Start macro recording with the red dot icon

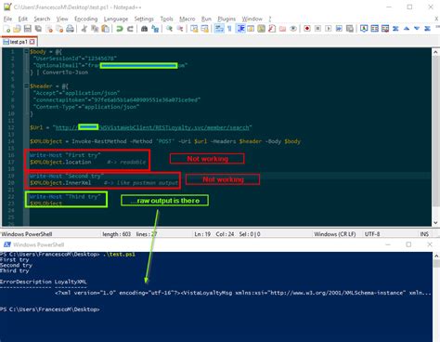pos(307,29)
